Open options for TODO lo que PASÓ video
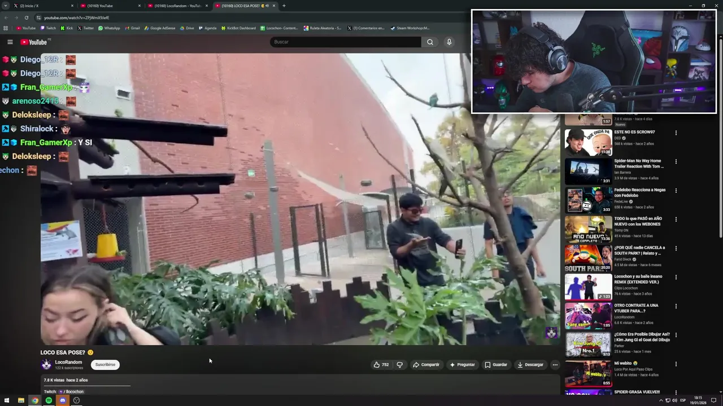The height and width of the screenshot is (406, 723). coord(676,219)
